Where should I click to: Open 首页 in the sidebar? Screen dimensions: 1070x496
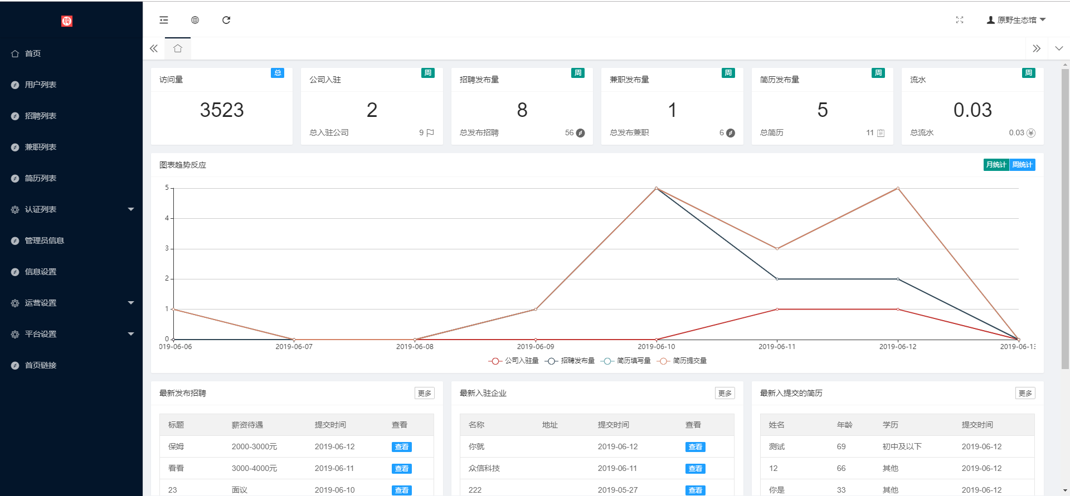(x=71, y=53)
